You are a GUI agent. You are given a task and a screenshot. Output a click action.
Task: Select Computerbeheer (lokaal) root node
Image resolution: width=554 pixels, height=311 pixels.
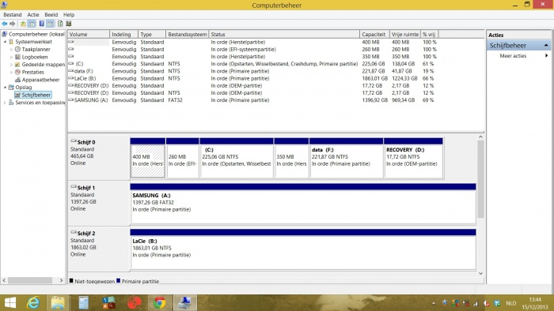(36, 34)
